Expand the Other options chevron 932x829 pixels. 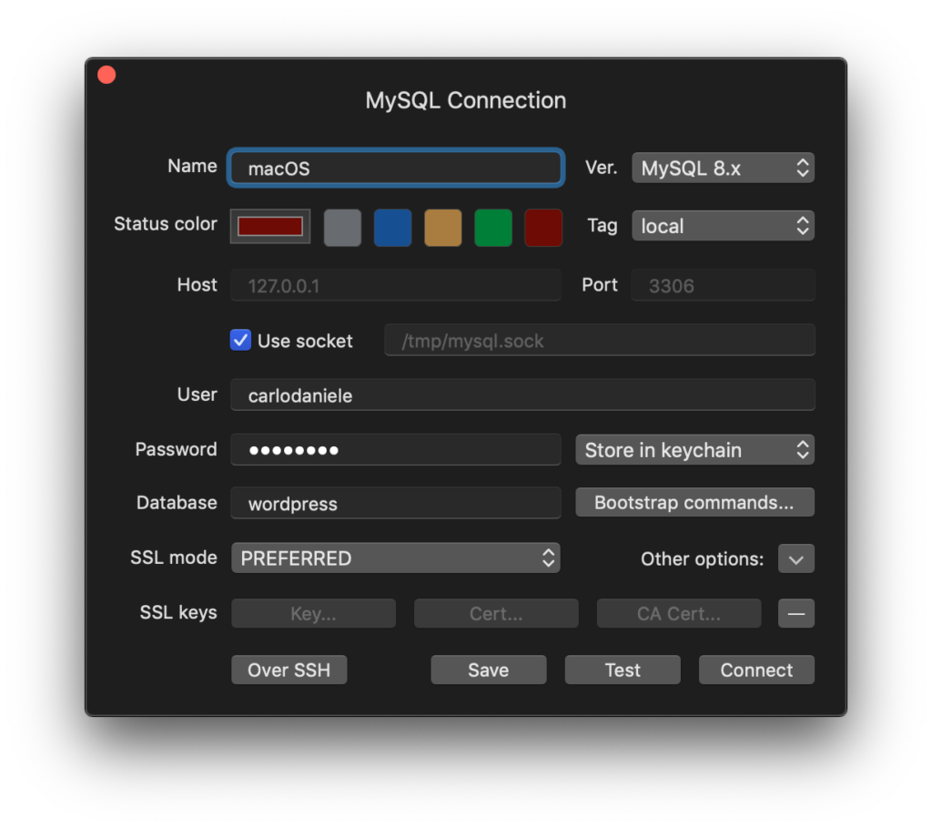(796, 558)
